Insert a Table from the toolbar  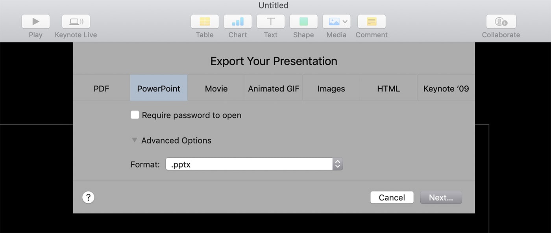pos(205,22)
